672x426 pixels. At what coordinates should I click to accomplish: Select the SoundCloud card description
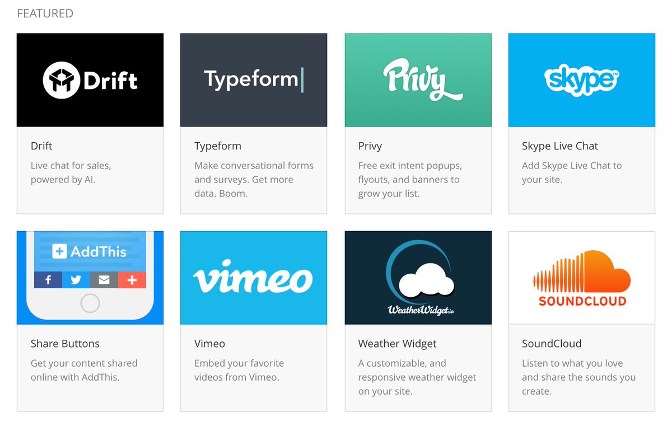coord(578,377)
